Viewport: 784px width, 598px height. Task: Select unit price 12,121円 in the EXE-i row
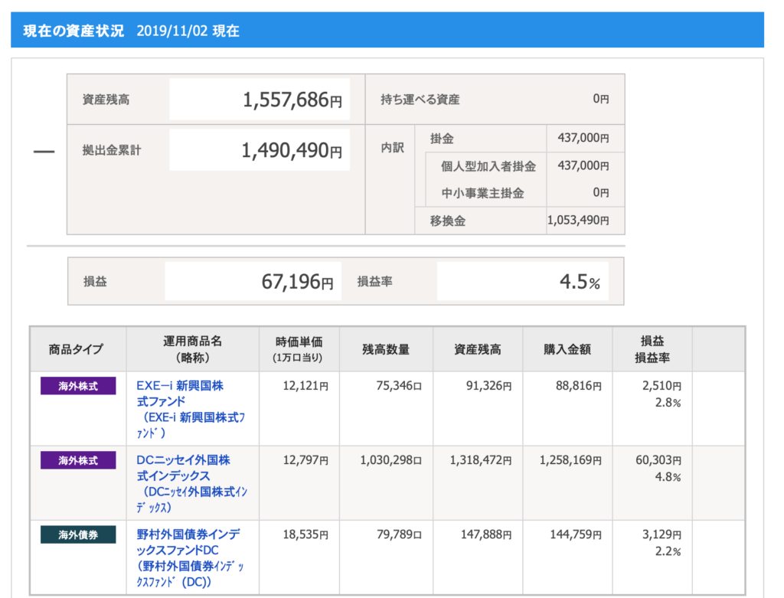pyautogui.click(x=305, y=386)
